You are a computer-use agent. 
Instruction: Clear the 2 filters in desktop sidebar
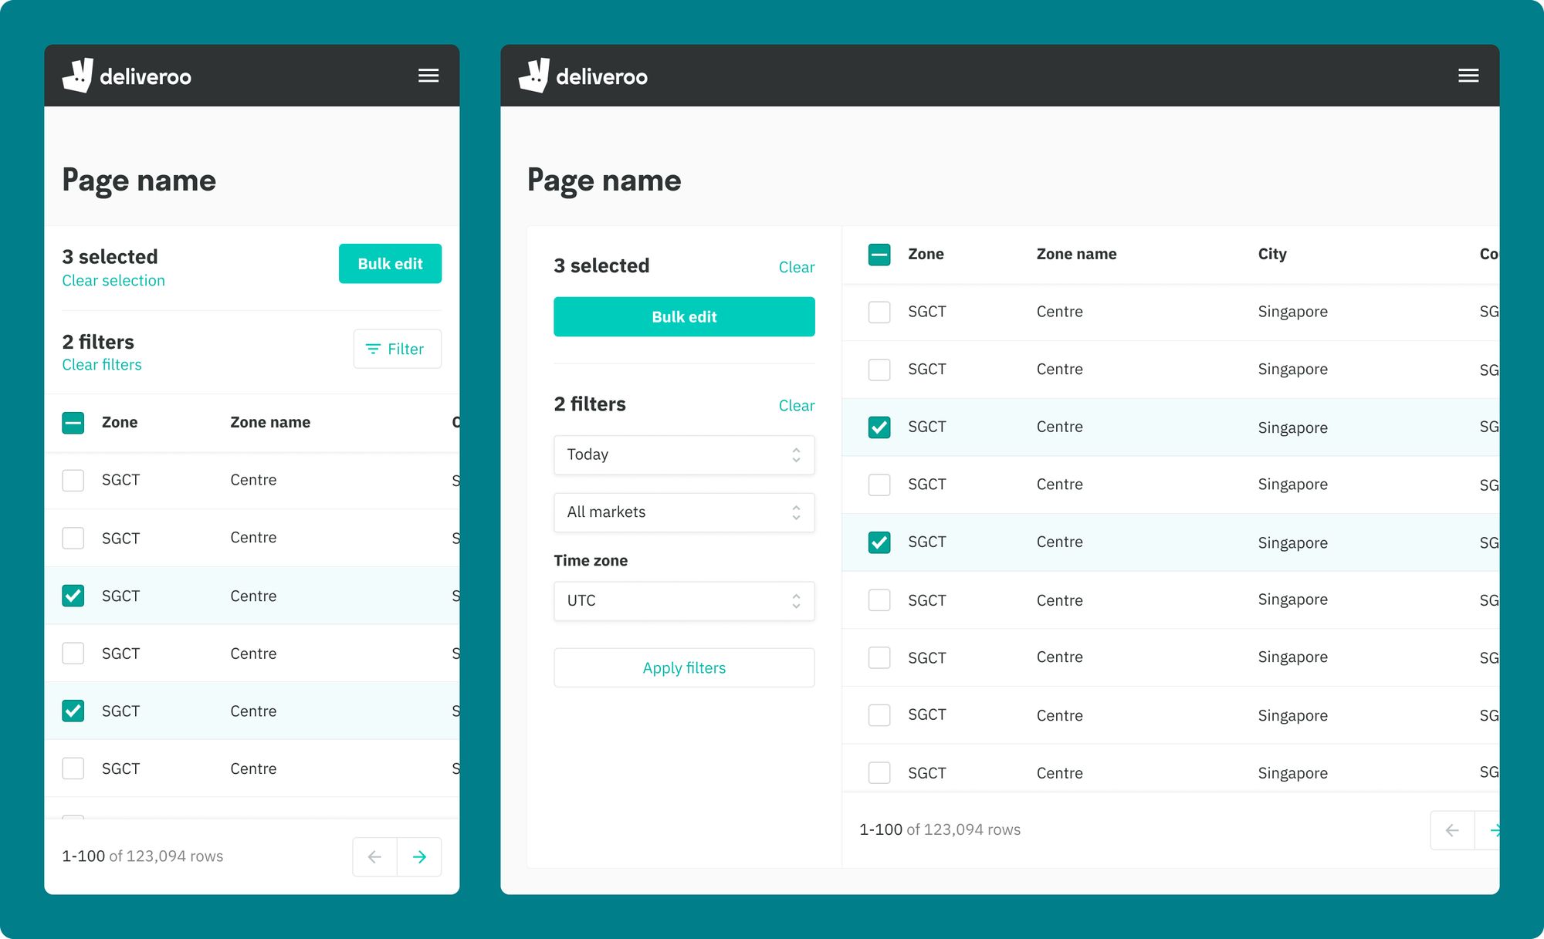click(796, 405)
